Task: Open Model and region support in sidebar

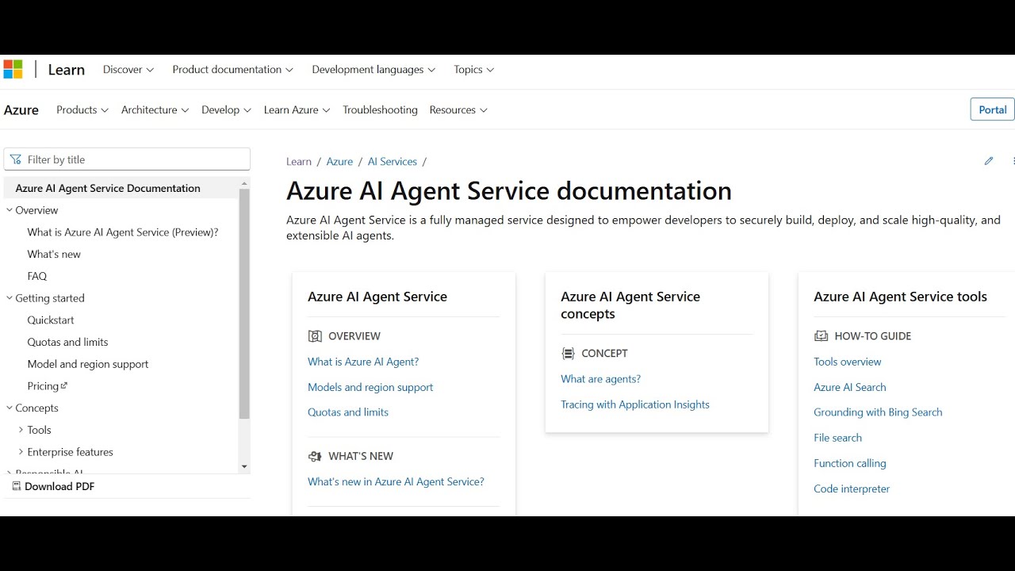Action: coord(88,364)
